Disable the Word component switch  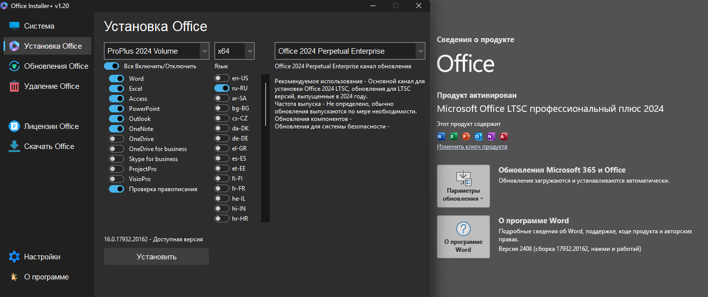click(116, 79)
